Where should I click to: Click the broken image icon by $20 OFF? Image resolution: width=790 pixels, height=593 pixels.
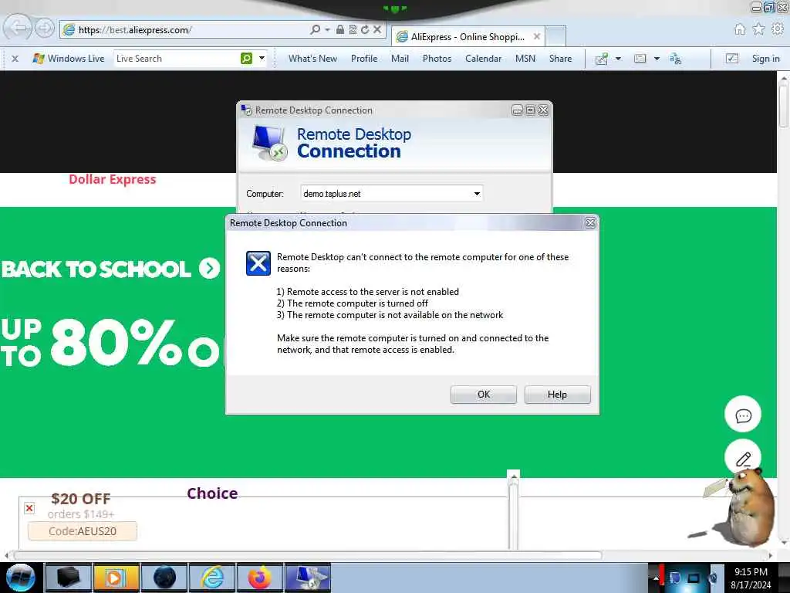[x=29, y=508]
